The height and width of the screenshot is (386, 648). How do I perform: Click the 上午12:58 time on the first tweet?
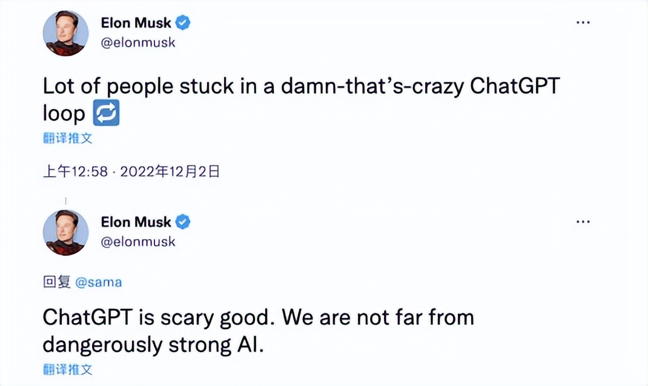tap(75, 172)
